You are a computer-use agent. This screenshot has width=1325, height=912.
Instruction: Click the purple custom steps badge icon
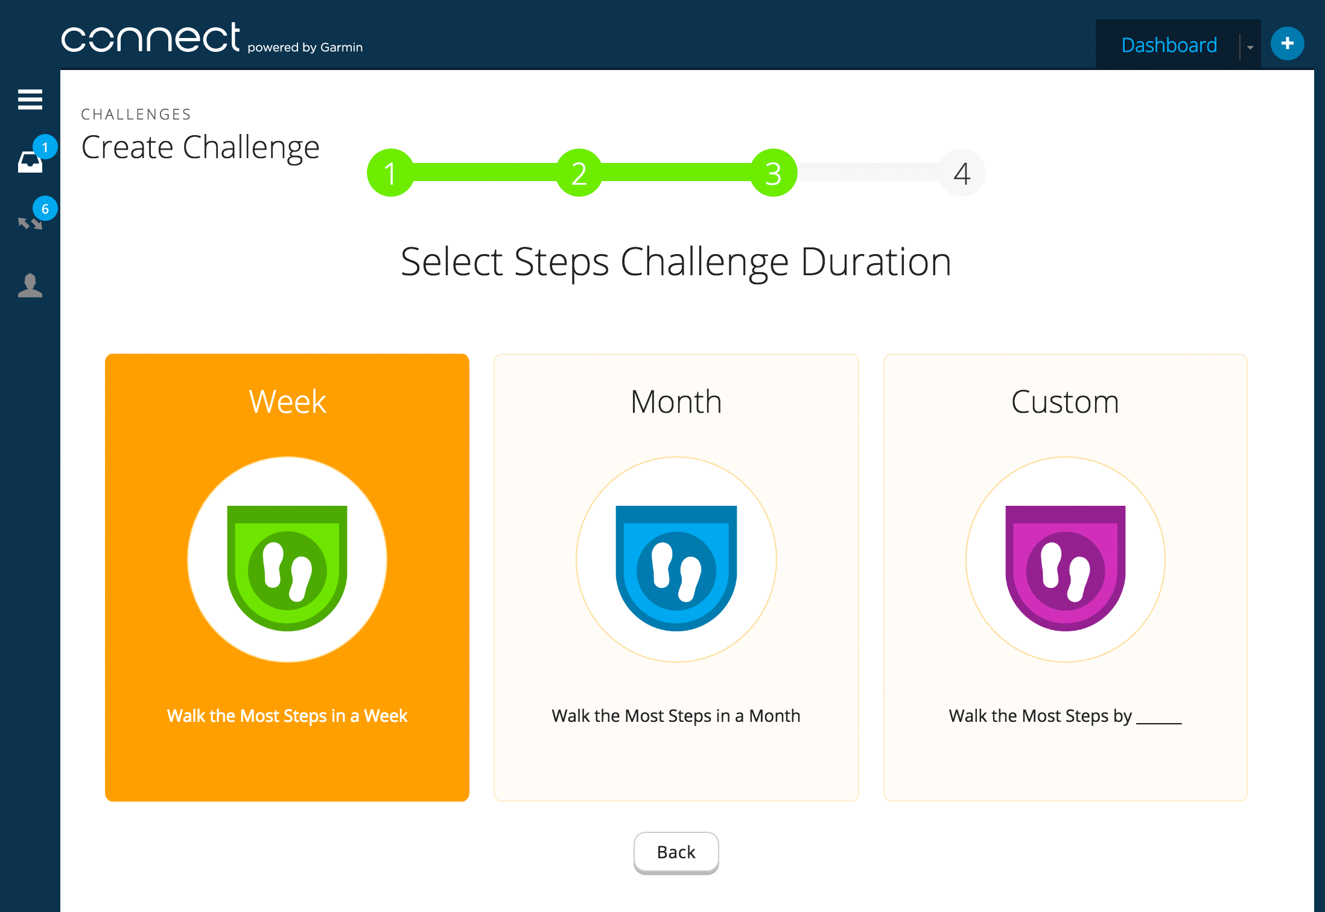(x=1066, y=568)
